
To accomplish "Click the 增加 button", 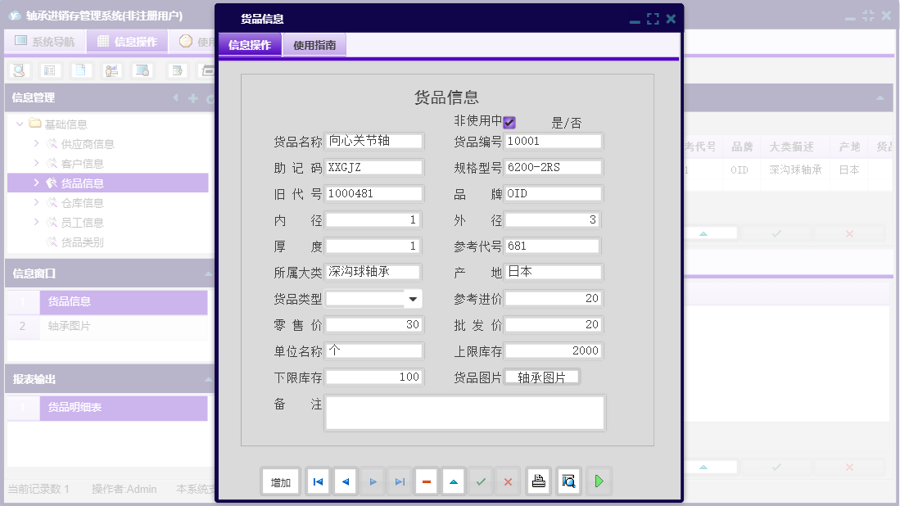I will (279, 481).
